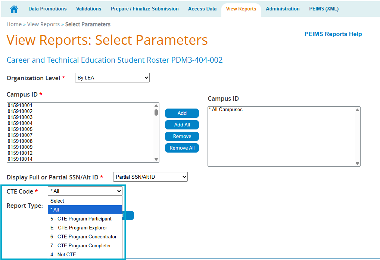380x260 pixels.
Task: Select campus 015910005 in the list
Action: [x=20, y=129]
